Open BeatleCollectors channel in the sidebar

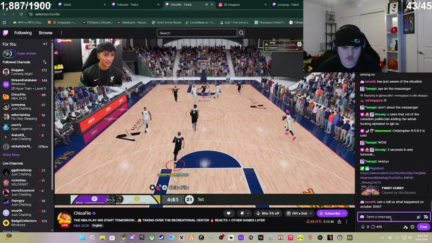(25, 223)
